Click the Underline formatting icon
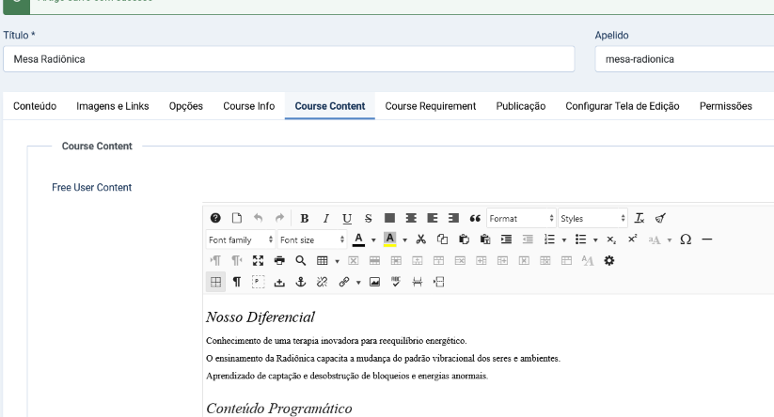Viewport: 774px width, 417px height. 346,218
